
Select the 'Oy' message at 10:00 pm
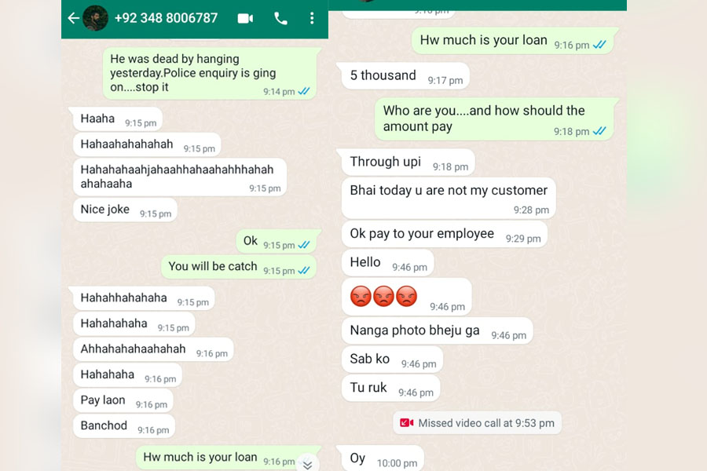(383, 458)
